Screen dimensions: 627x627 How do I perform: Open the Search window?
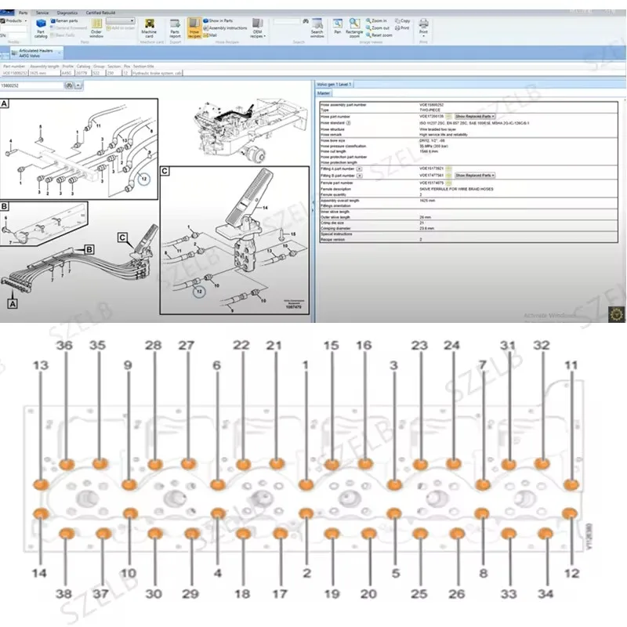coord(317,28)
